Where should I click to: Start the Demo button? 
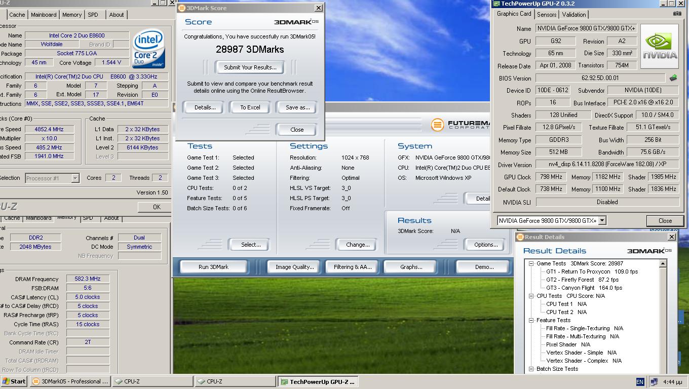[483, 267]
